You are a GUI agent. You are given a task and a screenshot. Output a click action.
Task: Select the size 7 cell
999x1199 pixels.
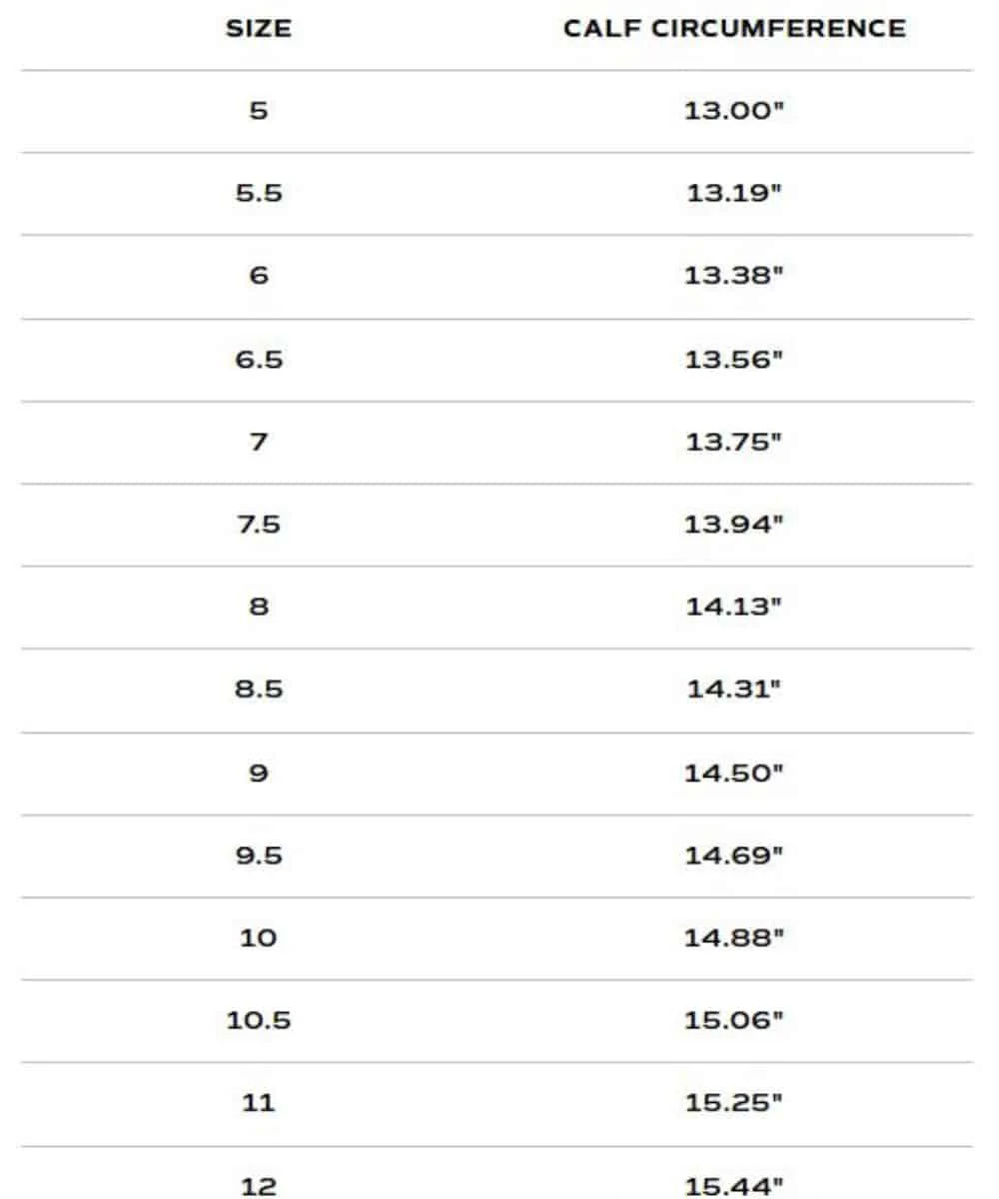coord(259,442)
